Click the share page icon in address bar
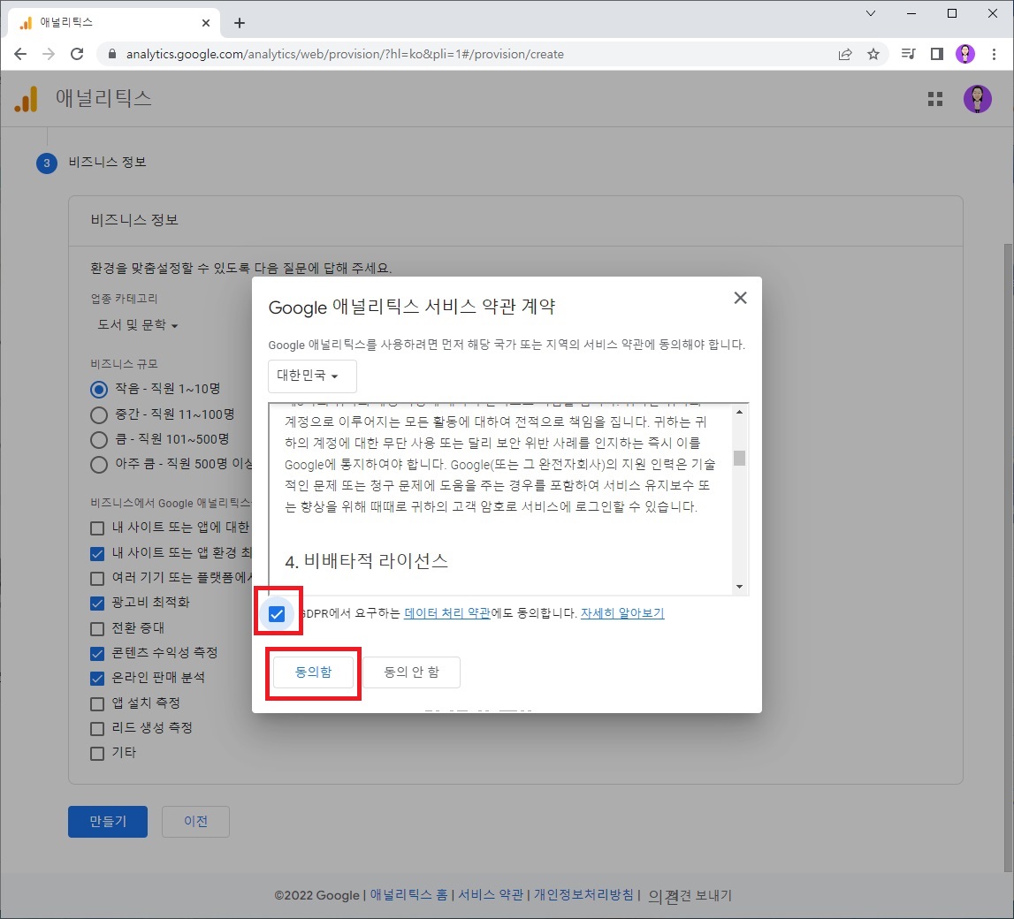1014x919 pixels. [844, 54]
